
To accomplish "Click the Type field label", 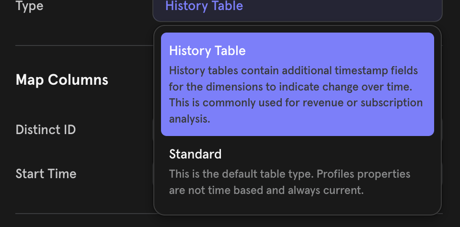I will (x=29, y=7).
